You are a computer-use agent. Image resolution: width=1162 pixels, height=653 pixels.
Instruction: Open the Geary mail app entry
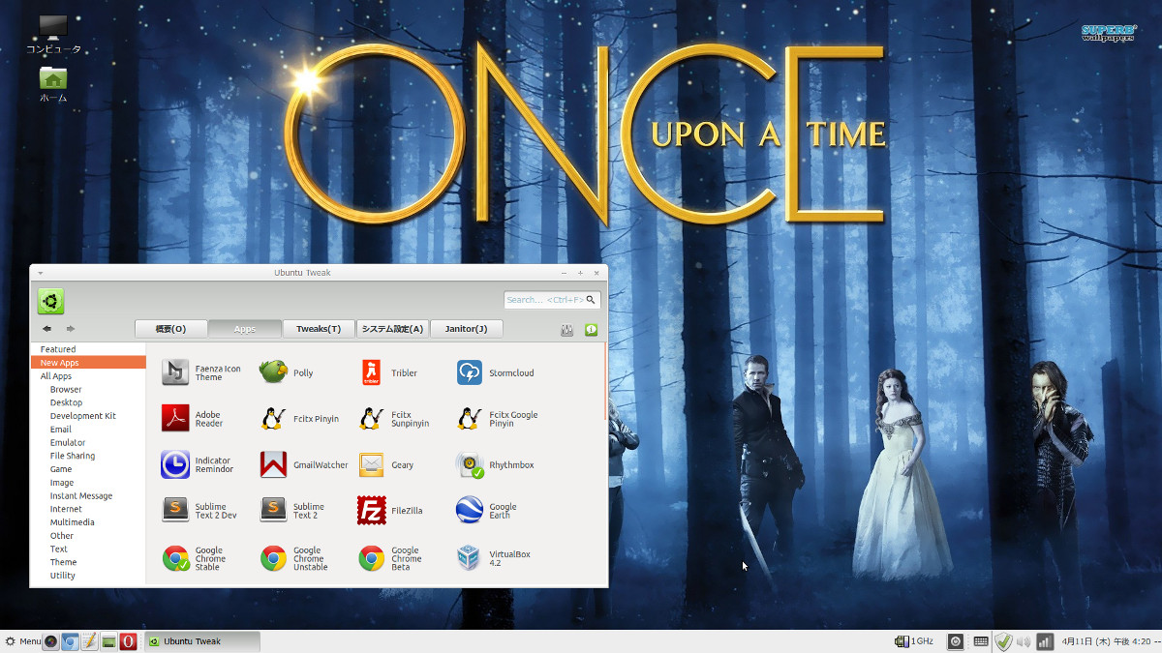click(x=386, y=465)
